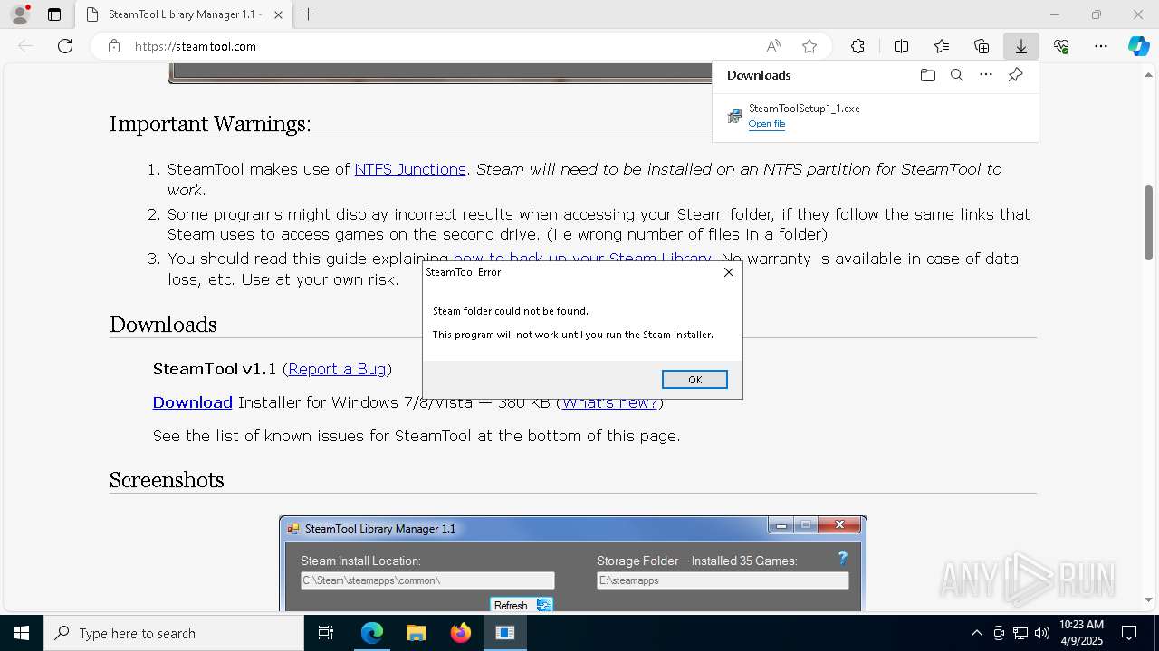Follow the NTFS Junctions link

[x=410, y=169]
